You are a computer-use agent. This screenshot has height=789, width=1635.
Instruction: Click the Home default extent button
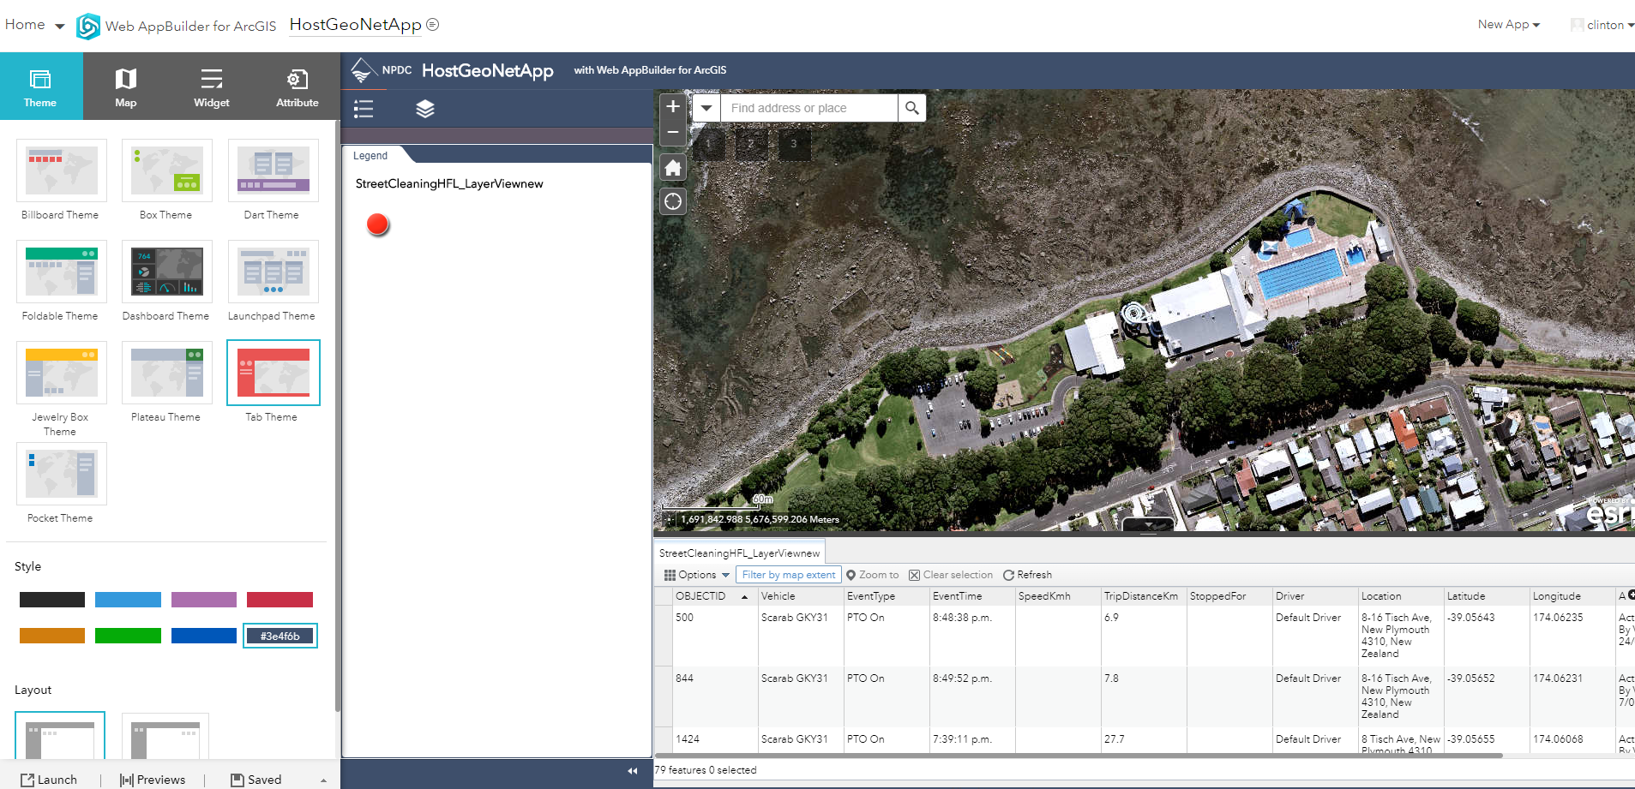tap(673, 168)
